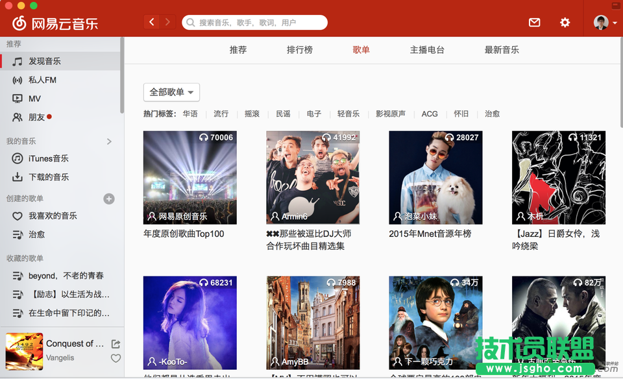Image resolution: width=623 pixels, height=379 pixels.
Task: Share the song Conquest of Paradise
Action: [x=116, y=344]
